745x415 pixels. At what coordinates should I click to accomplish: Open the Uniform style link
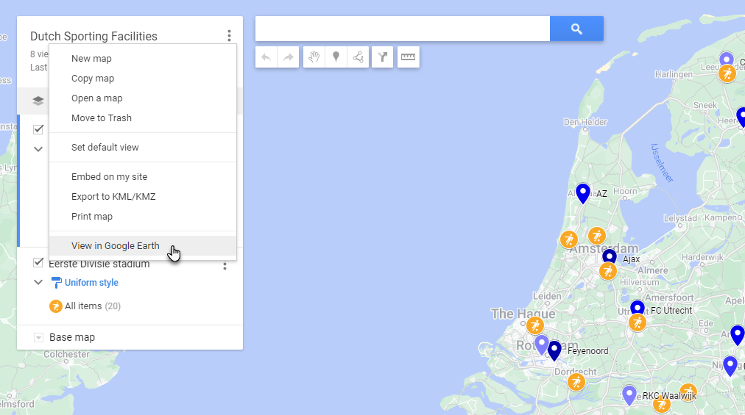tap(91, 283)
